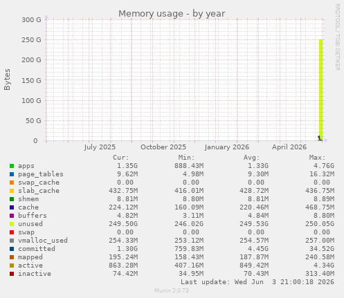Click the inactive legend color swatch

point(12,274)
